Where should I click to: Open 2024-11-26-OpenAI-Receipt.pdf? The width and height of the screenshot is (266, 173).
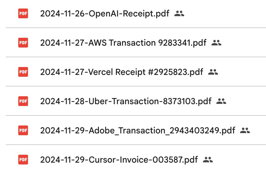[105, 14]
